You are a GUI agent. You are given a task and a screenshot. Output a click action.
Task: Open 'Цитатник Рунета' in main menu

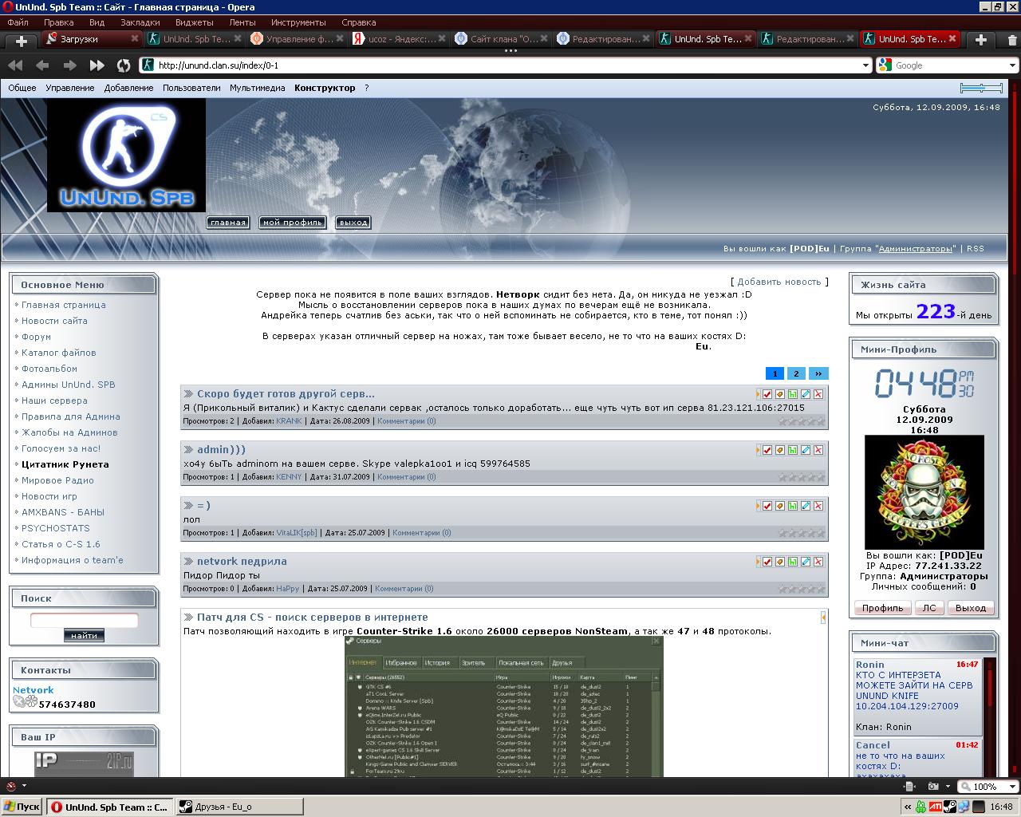click(x=65, y=464)
